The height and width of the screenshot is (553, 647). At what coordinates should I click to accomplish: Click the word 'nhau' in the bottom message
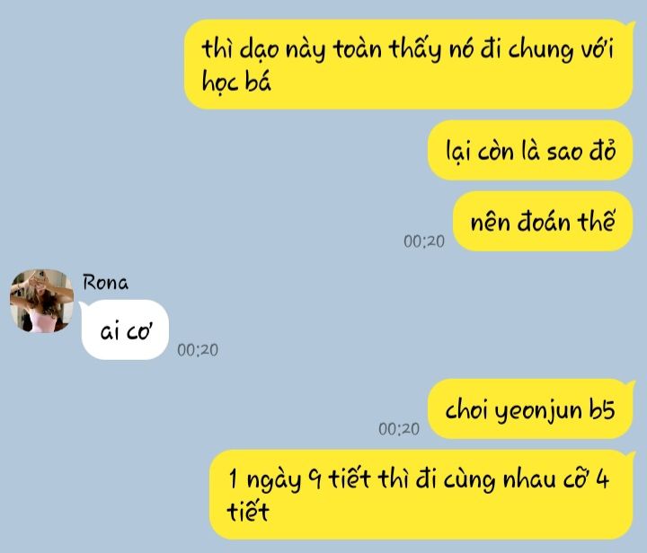(529, 479)
